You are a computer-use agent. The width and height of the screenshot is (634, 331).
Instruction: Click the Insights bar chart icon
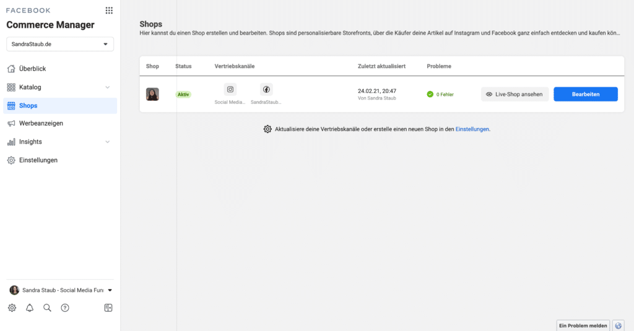coord(11,142)
